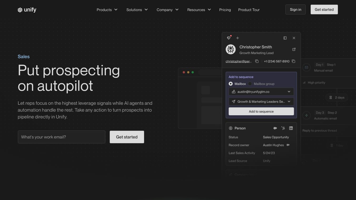
Task: Open the Growth & Marketing Leaders sequence dropdown
Action: pyautogui.click(x=261, y=102)
